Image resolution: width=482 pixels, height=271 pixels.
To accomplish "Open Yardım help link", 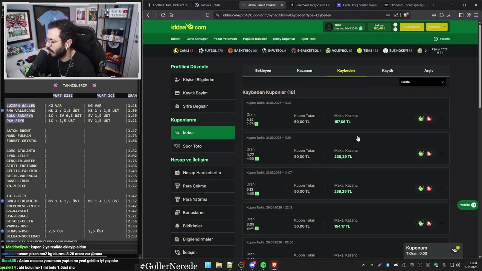I will coord(441,39).
